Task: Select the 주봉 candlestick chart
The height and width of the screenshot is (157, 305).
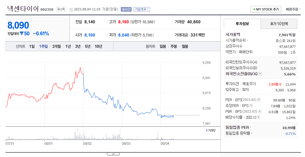Action: pyautogui.click(x=174, y=46)
